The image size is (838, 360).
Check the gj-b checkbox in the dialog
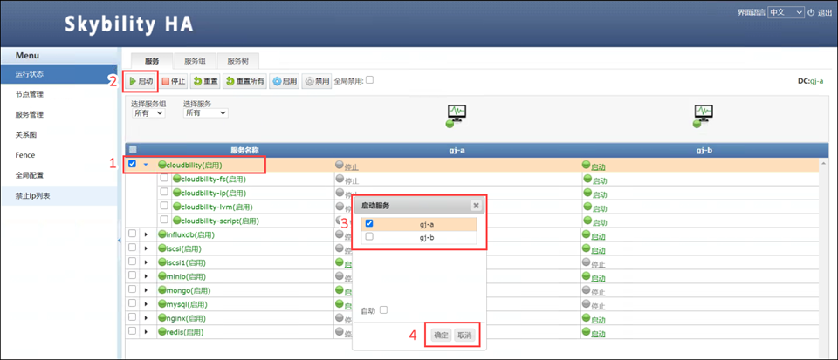pyautogui.click(x=369, y=236)
